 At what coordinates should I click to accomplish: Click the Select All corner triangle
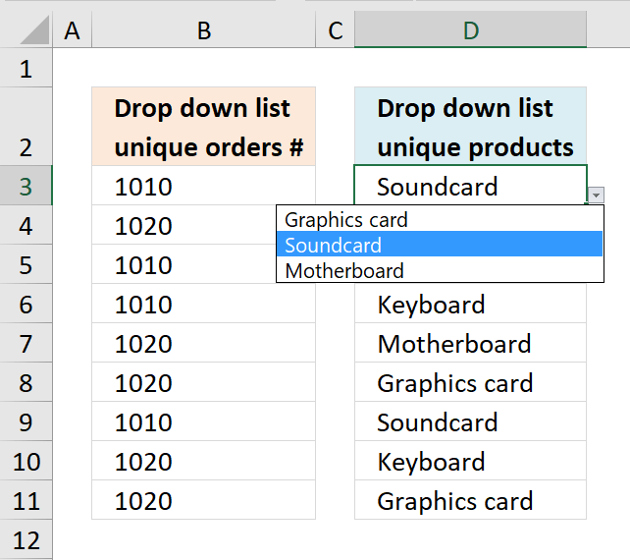point(34,29)
